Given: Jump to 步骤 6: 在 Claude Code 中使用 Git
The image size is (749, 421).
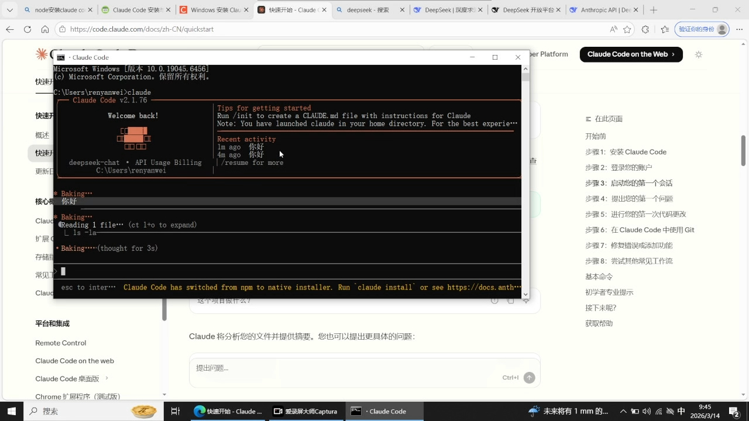Looking at the screenshot, I should (x=640, y=230).
